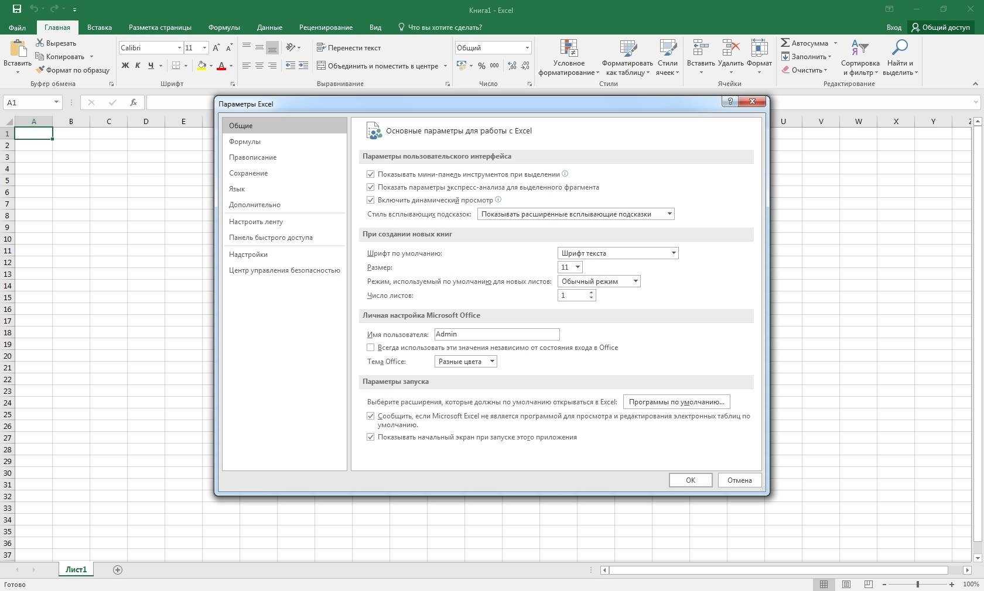Open the font size (Размер) dropdown in dialog
The height and width of the screenshot is (591, 984).
coord(570,267)
